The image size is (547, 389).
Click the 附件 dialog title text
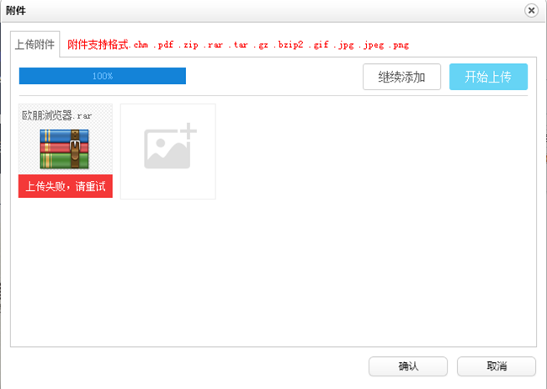pyautogui.click(x=15, y=10)
